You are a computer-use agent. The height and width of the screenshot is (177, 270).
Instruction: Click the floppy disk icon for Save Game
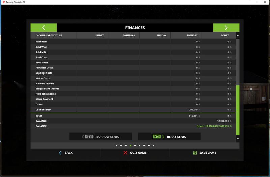pos(195,153)
